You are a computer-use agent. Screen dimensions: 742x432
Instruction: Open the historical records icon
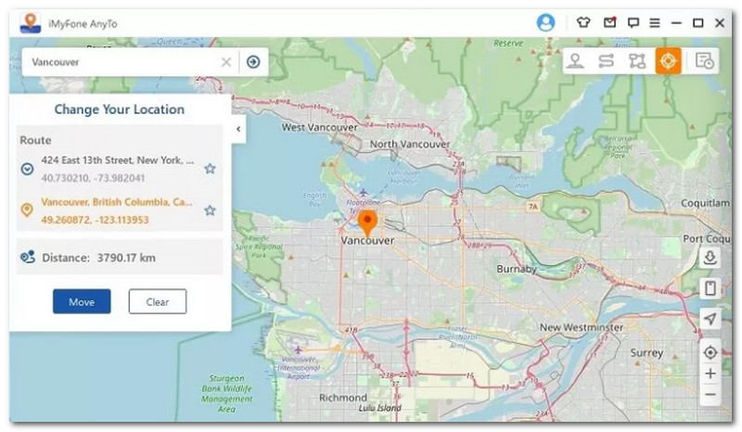704,61
